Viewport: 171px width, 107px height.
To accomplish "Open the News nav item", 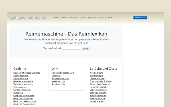I will tap(110, 18).
